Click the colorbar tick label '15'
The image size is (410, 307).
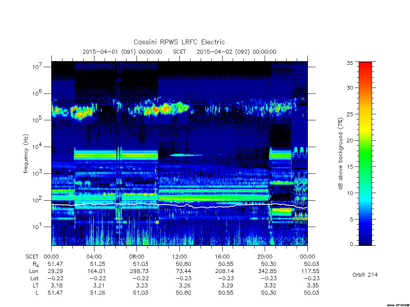point(350,167)
